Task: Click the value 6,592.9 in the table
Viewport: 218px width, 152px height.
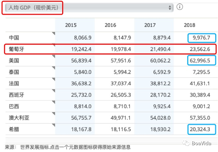Action: 162,72
